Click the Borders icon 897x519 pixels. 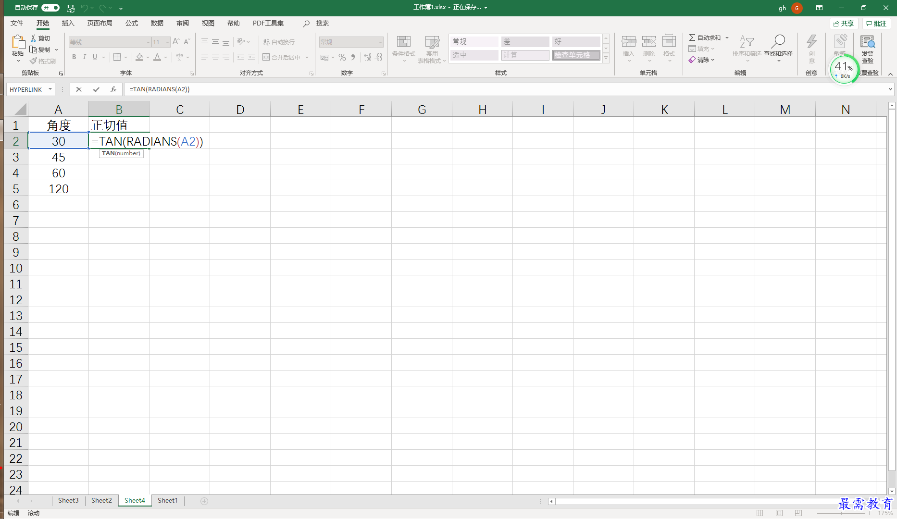[117, 57]
